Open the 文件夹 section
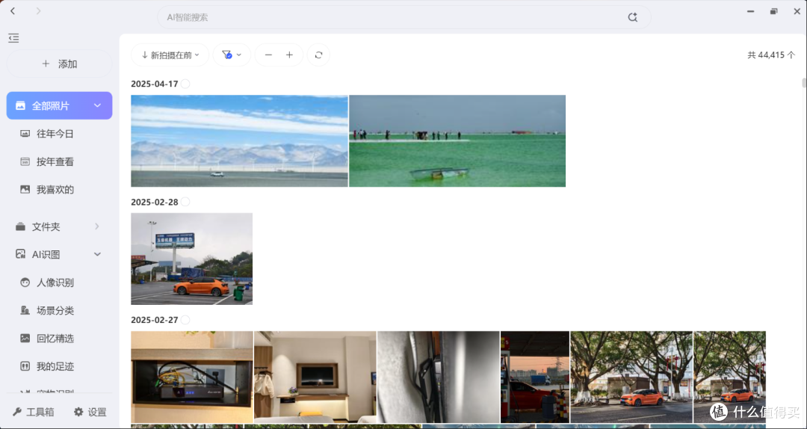This screenshot has height=429, width=807. click(x=59, y=226)
